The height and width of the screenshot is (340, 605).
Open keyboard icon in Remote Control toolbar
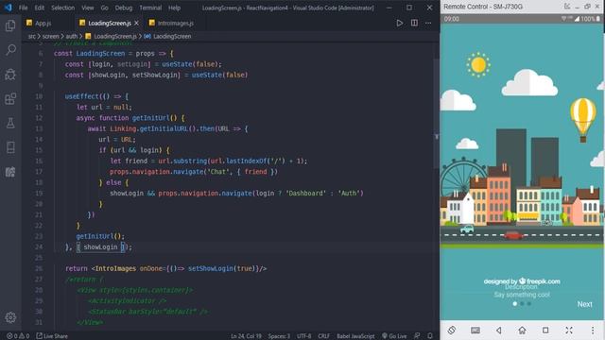coord(475,330)
